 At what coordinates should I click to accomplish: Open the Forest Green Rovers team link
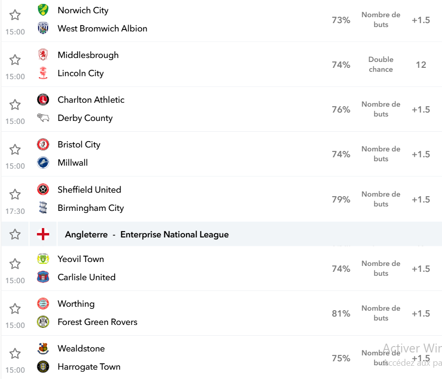pyautogui.click(x=97, y=322)
